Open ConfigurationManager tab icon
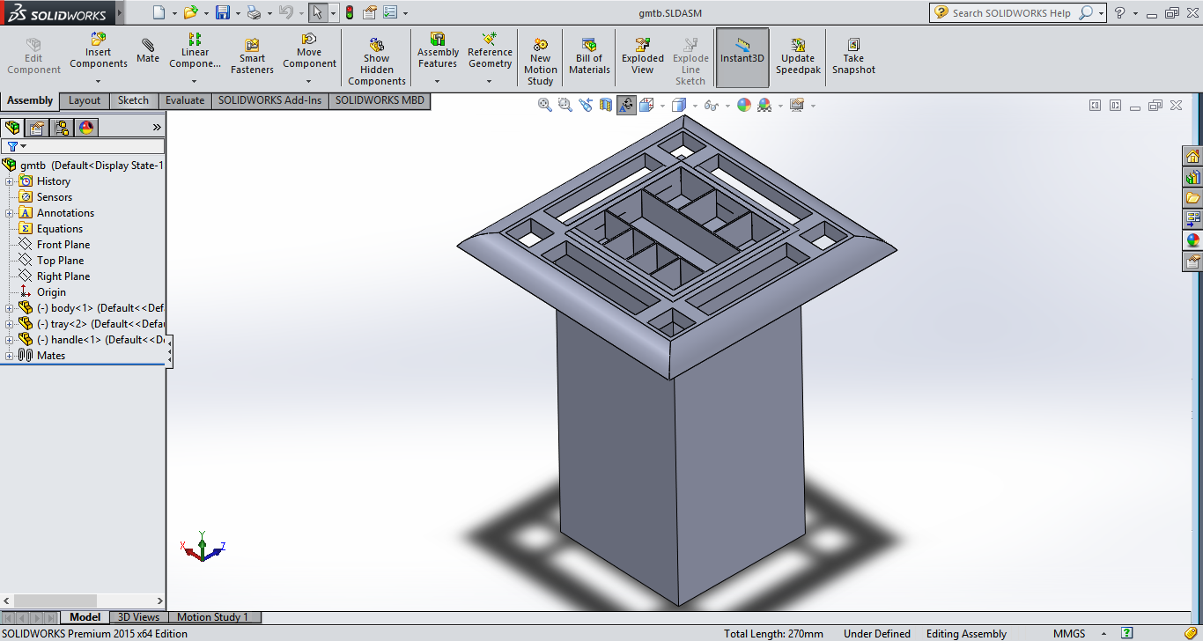 point(62,128)
